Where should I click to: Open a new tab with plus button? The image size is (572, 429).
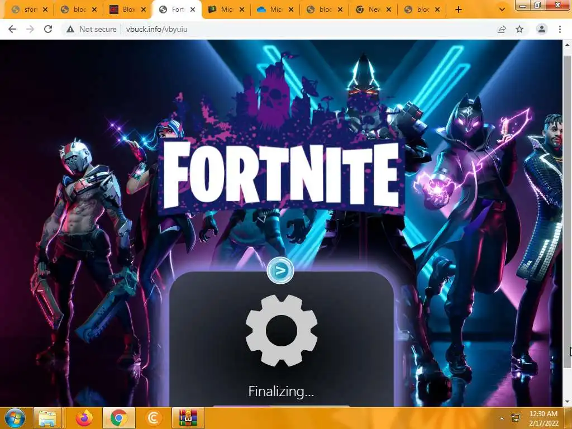[x=459, y=10]
